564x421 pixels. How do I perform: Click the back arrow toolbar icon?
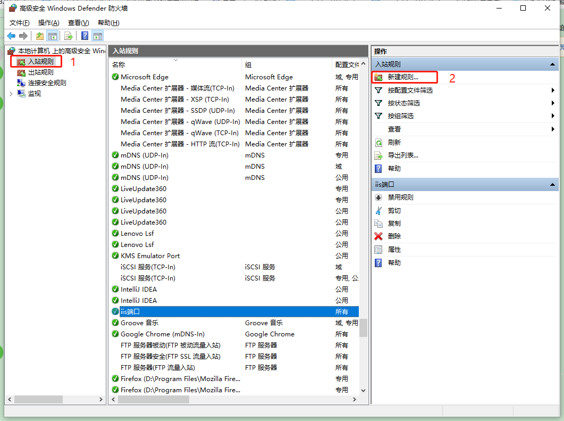click(12, 36)
